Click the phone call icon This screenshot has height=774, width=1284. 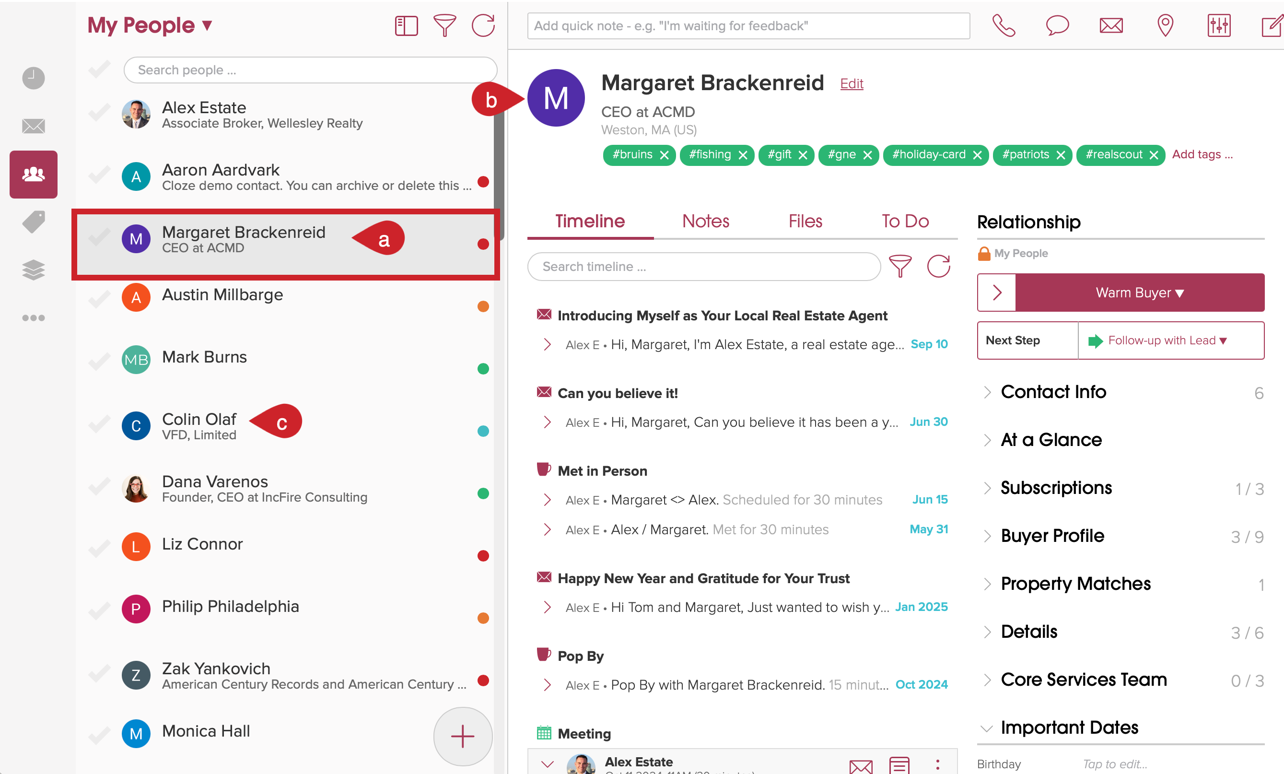pos(1003,25)
